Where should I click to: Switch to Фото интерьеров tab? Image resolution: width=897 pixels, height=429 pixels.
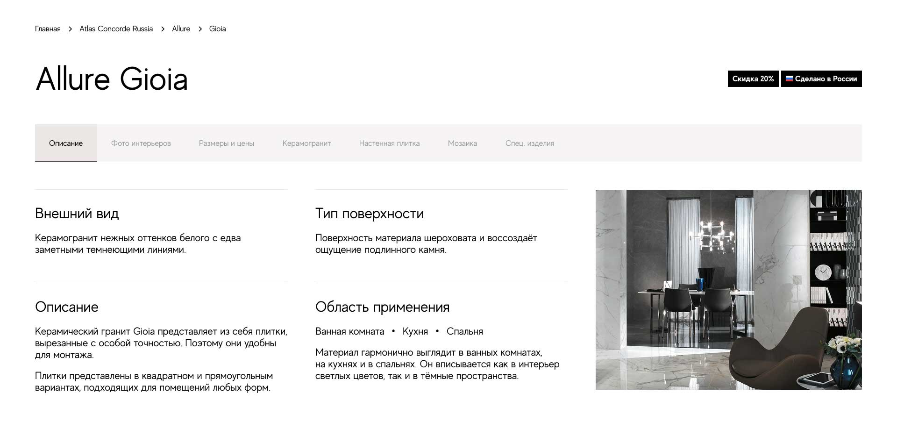pyautogui.click(x=141, y=143)
